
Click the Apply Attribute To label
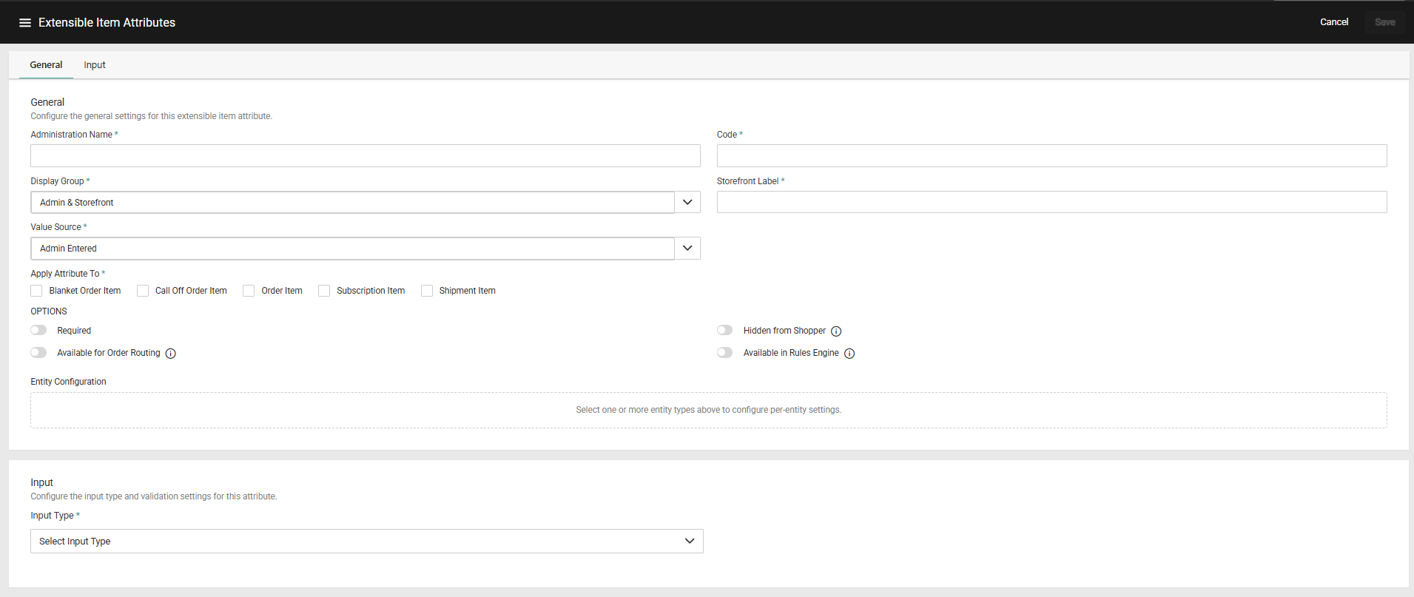pyautogui.click(x=65, y=274)
